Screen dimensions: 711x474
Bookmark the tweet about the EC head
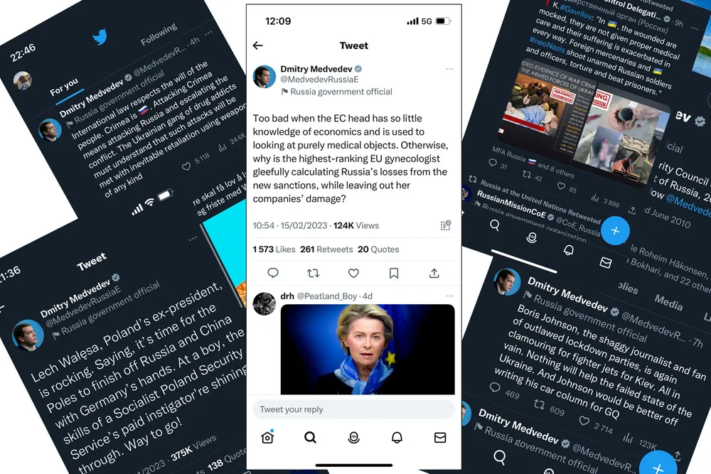(394, 273)
